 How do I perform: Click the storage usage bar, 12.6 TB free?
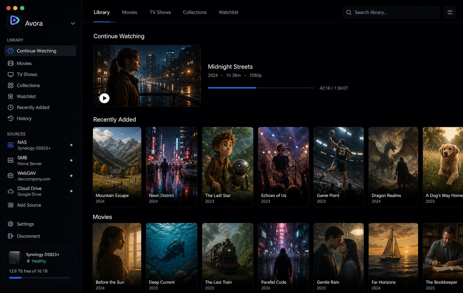coord(40,278)
